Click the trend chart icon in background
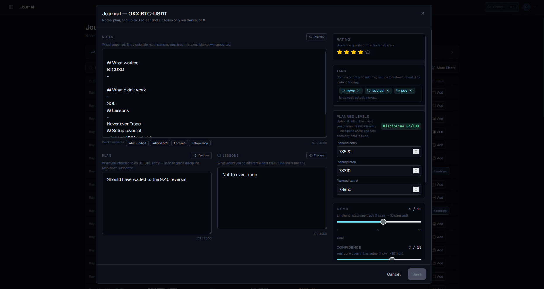The height and width of the screenshot is (289, 544). 93,52
